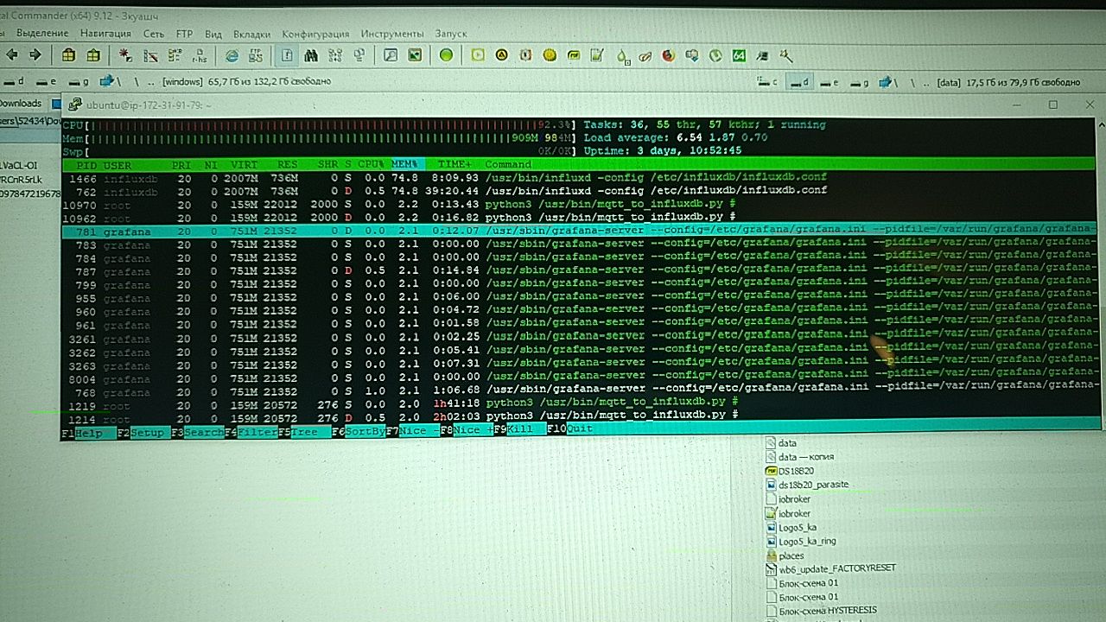Sort htop by the VIRT column header
The height and width of the screenshot is (622, 1106).
[x=244, y=164]
